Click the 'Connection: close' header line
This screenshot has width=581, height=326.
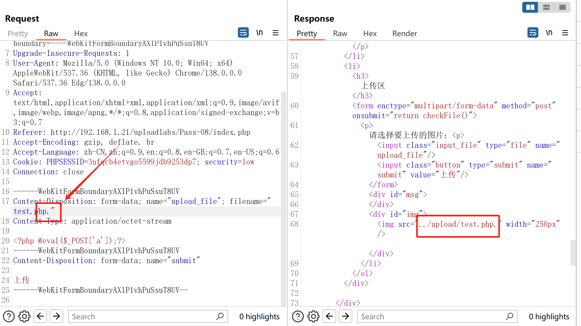coord(49,172)
